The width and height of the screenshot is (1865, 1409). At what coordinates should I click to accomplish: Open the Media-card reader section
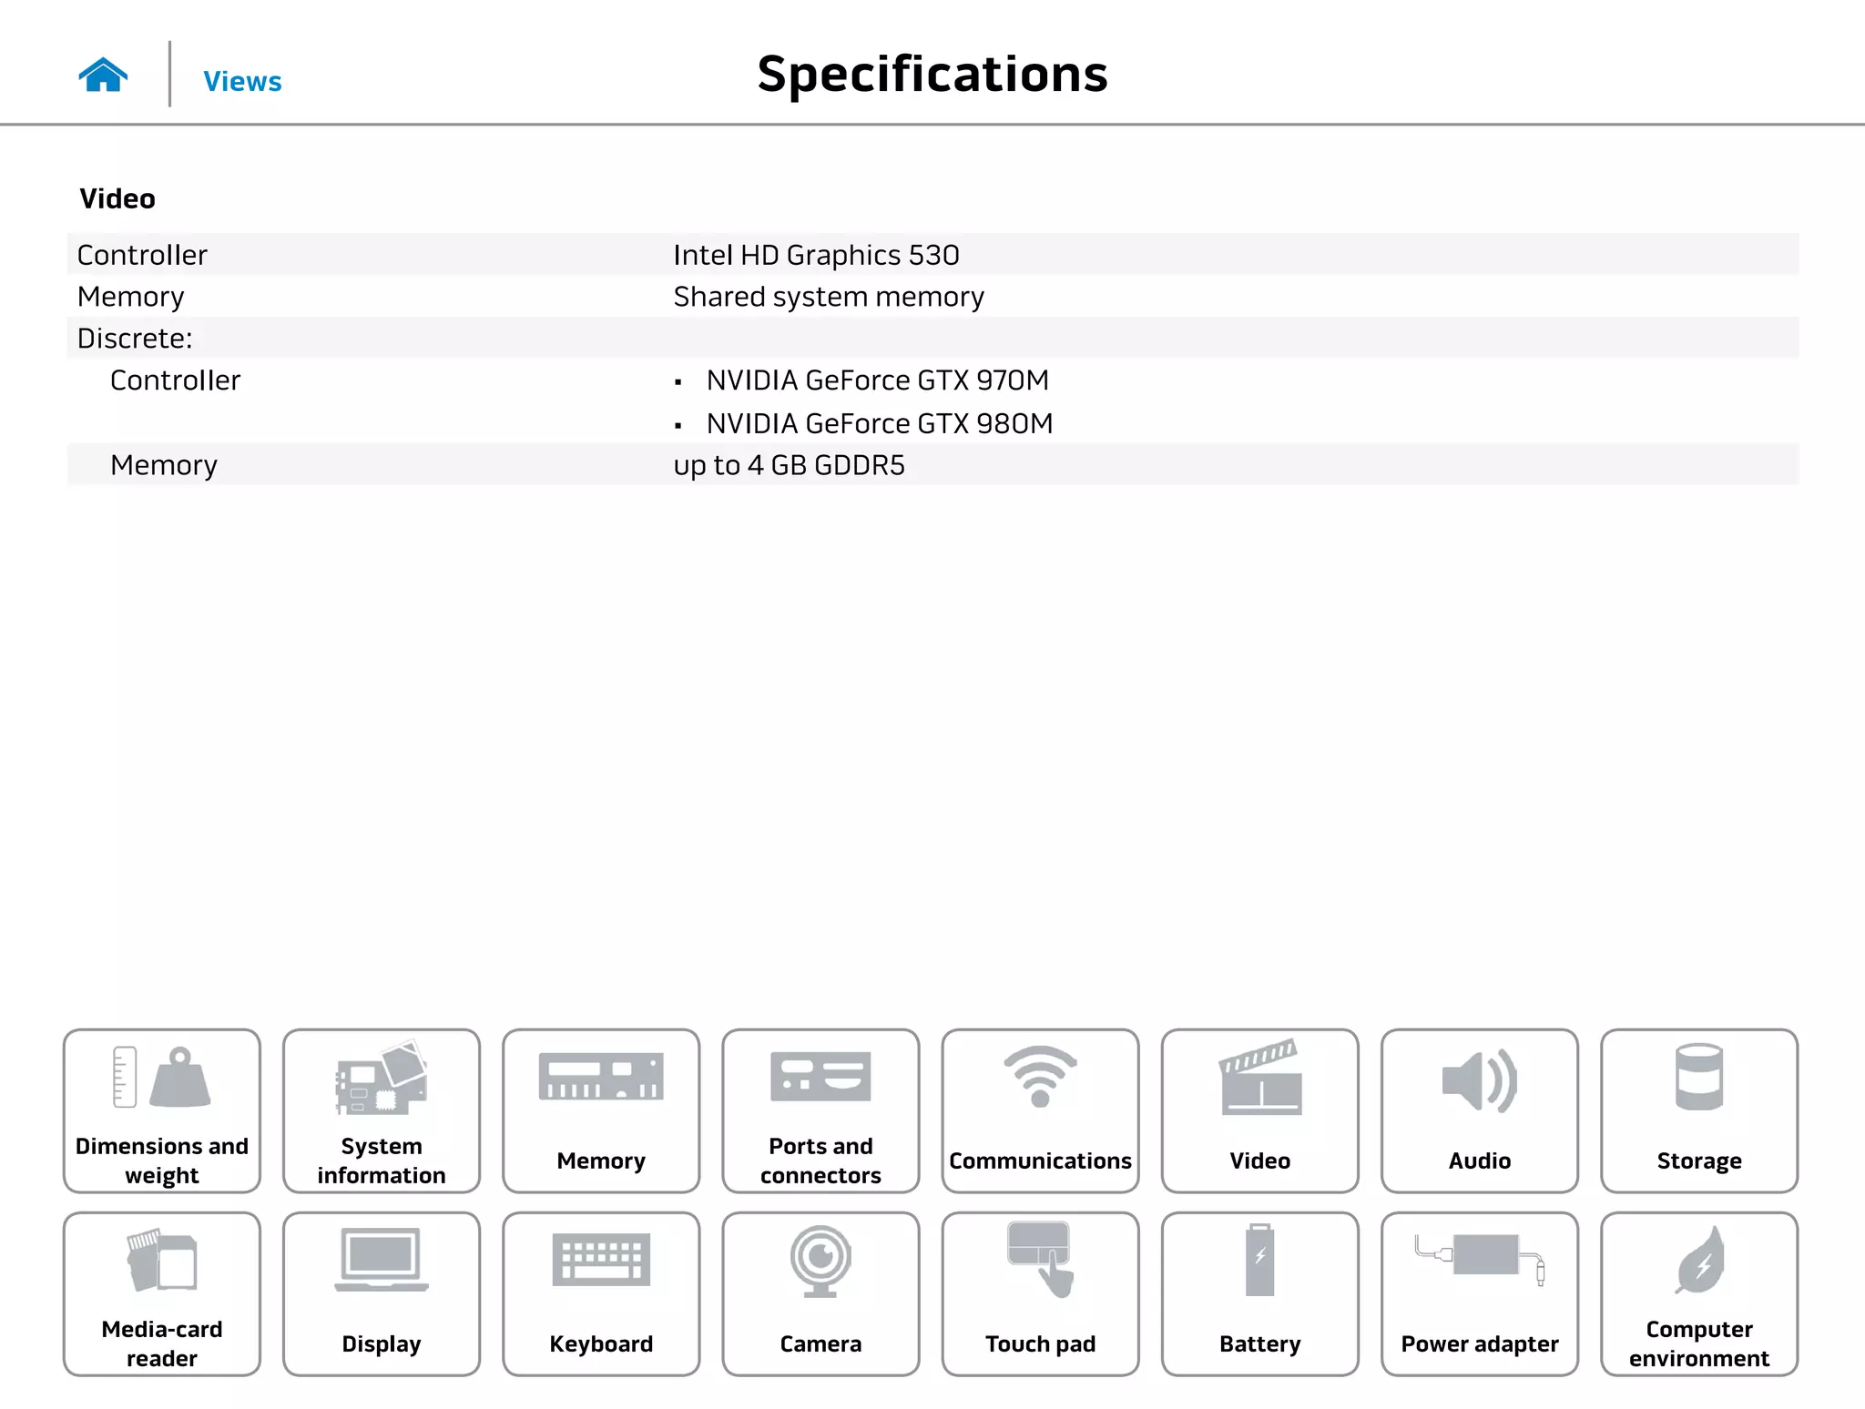(162, 1293)
